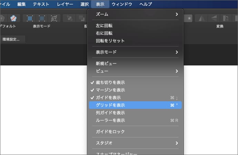
Task: Select 回転をリセット menu entry
Action: 110,41
